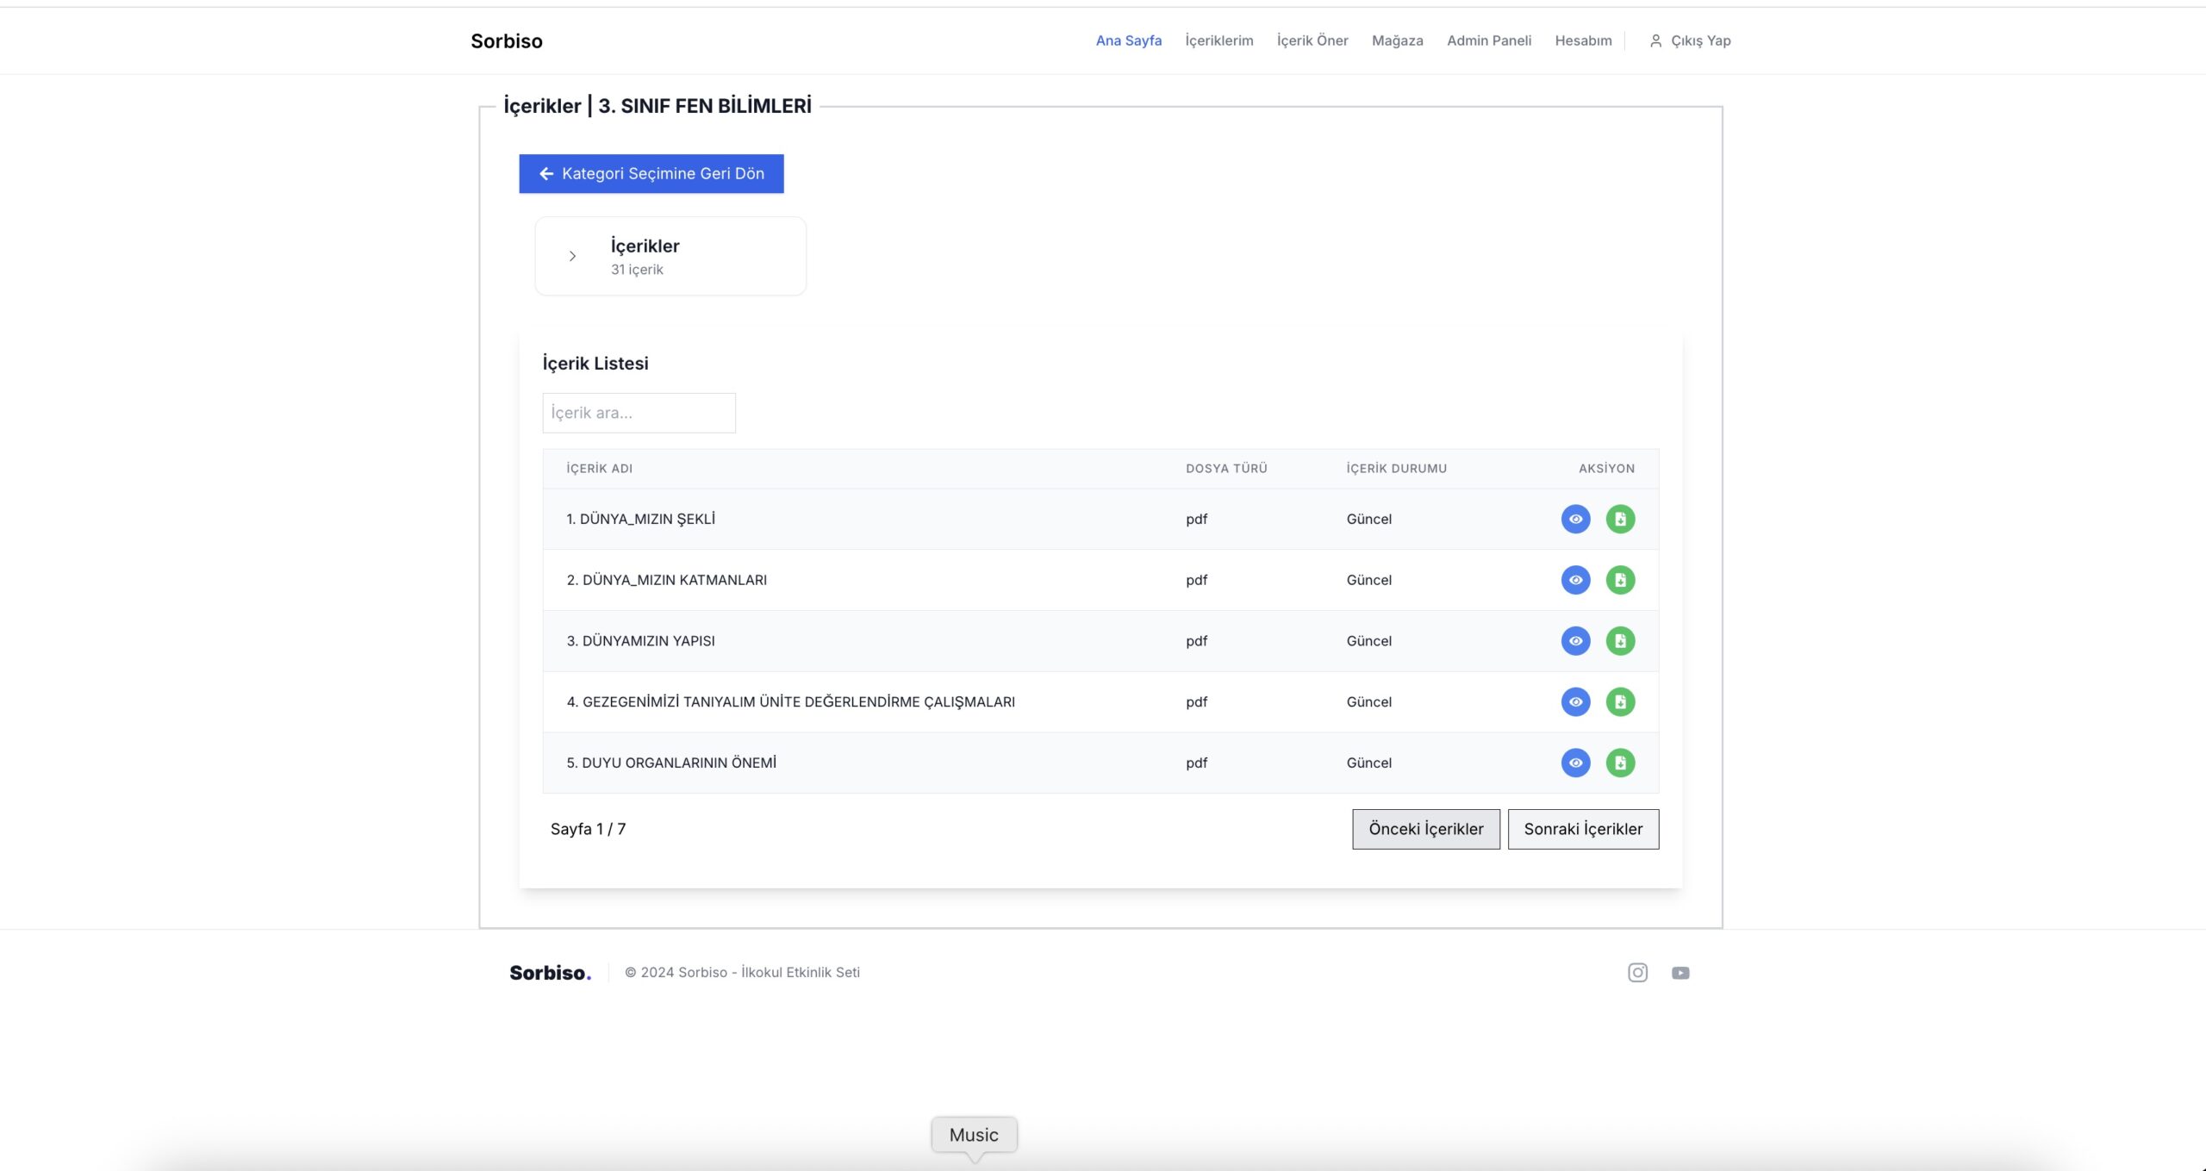Screen dimensions: 2206x1171
Task: Open İçerik Öner page
Action: click(1312, 40)
